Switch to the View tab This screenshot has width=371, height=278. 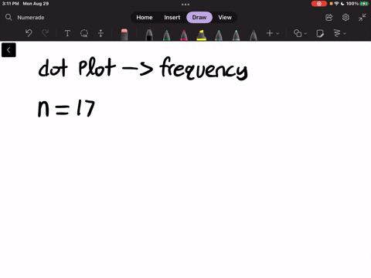[225, 17]
